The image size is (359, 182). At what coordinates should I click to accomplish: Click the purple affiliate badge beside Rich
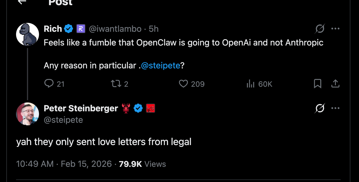[81, 29]
